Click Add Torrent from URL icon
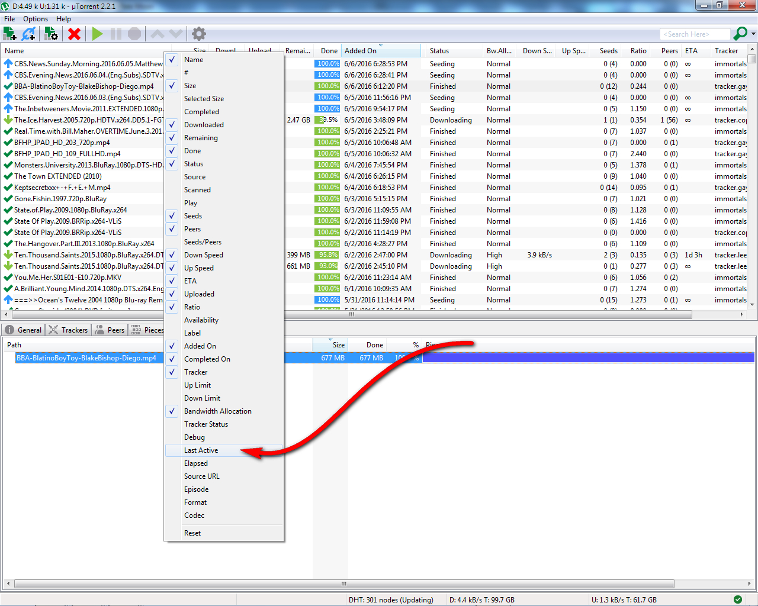 [x=28, y=34]
